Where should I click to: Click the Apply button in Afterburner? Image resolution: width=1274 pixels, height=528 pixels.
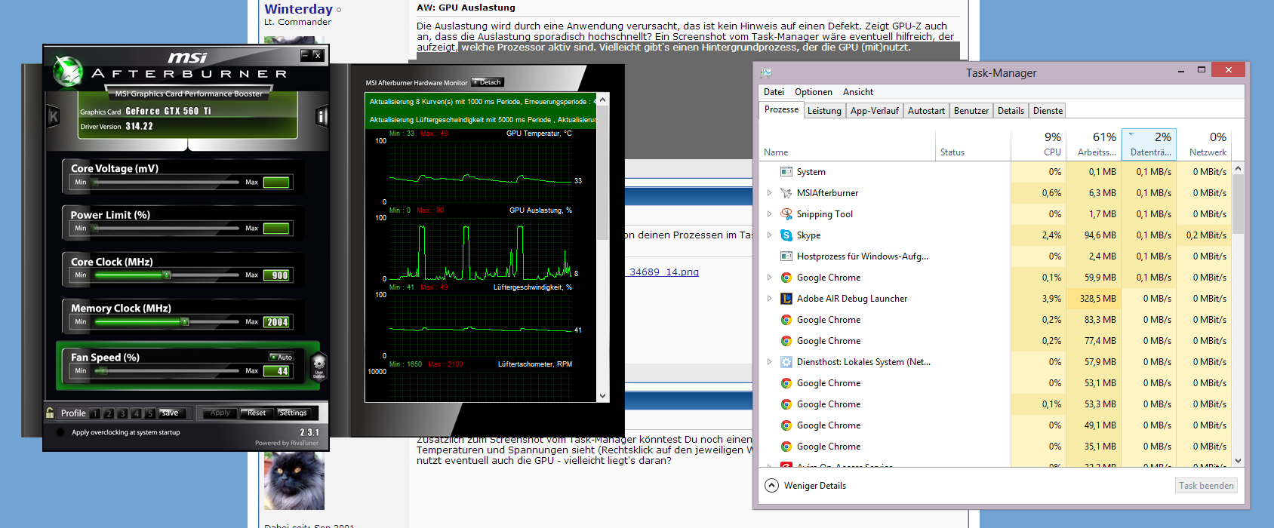pos(220,413)
